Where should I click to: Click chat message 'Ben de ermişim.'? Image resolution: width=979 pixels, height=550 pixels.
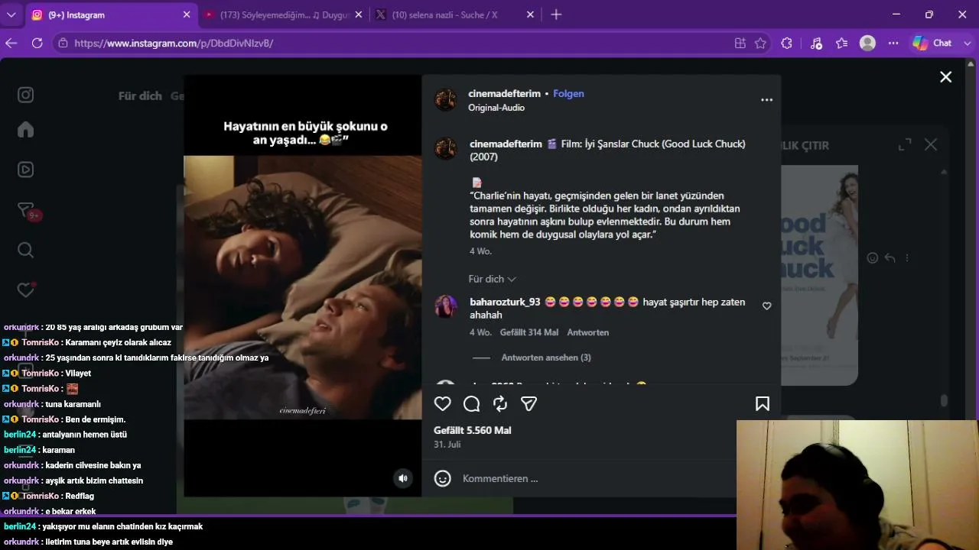click(95, 419)
